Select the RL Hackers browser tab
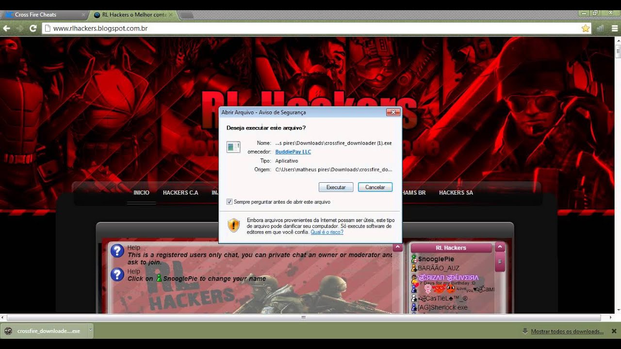621x349 pixels. [131, 15]
